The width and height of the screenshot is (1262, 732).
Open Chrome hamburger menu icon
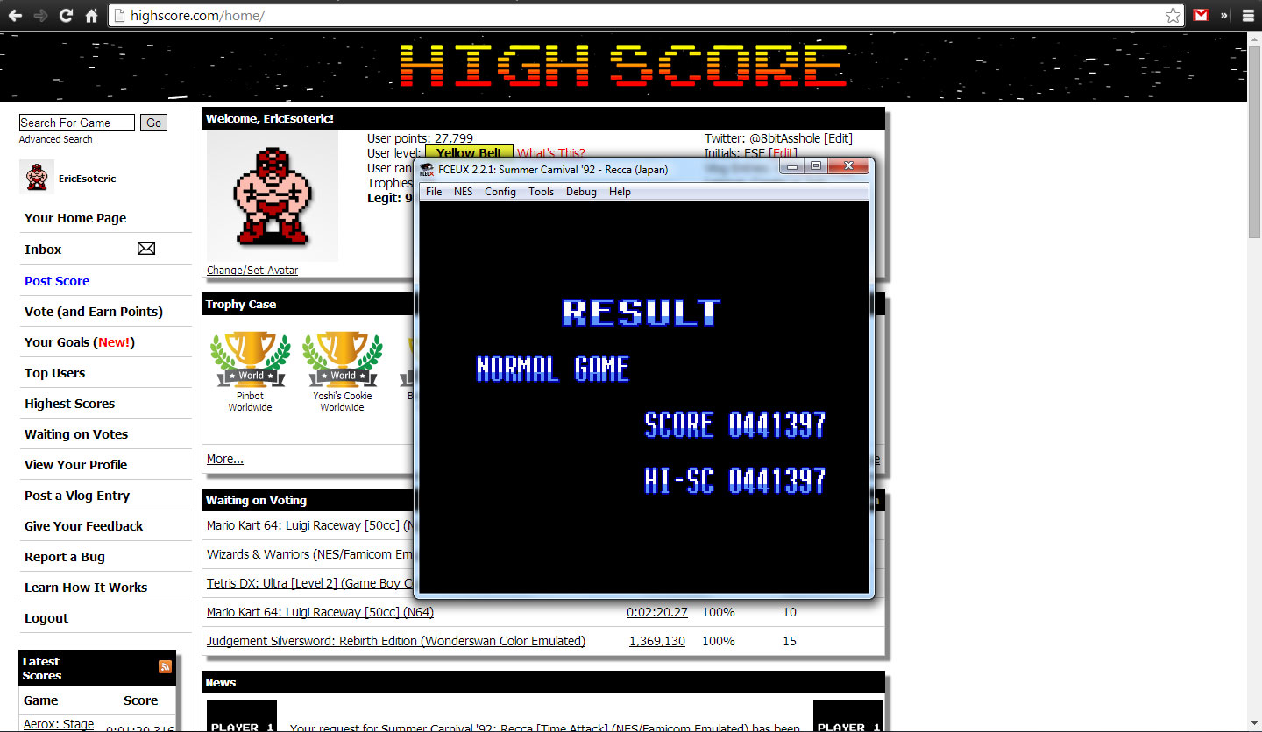tap(1248, 15)
